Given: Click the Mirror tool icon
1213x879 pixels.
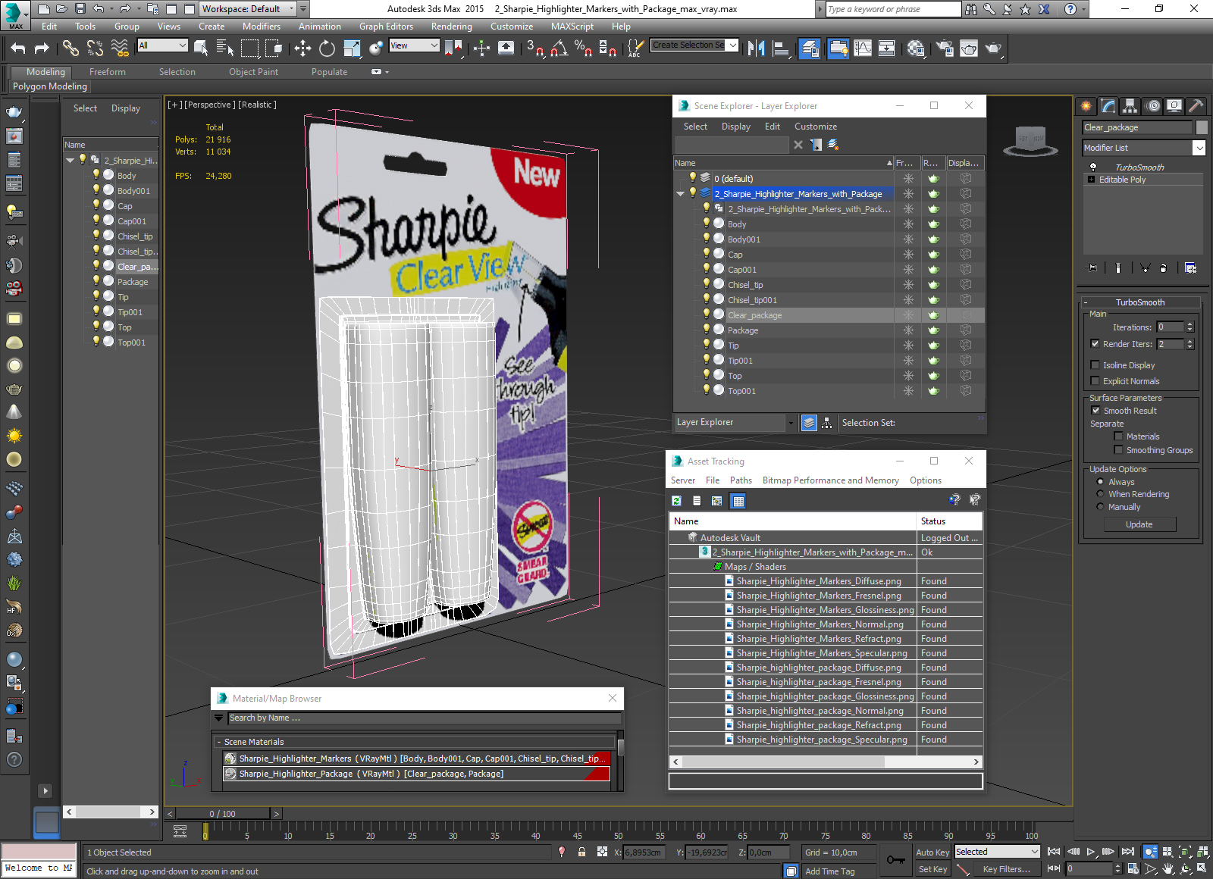Looking at the screenshot, I should pyautogui.click(x=756, y=48).
